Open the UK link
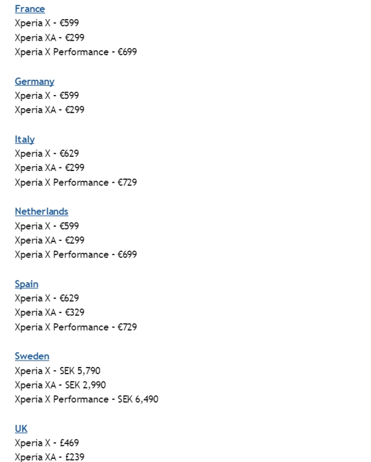The height and width of the screenshot is (462, 371). 21,429
